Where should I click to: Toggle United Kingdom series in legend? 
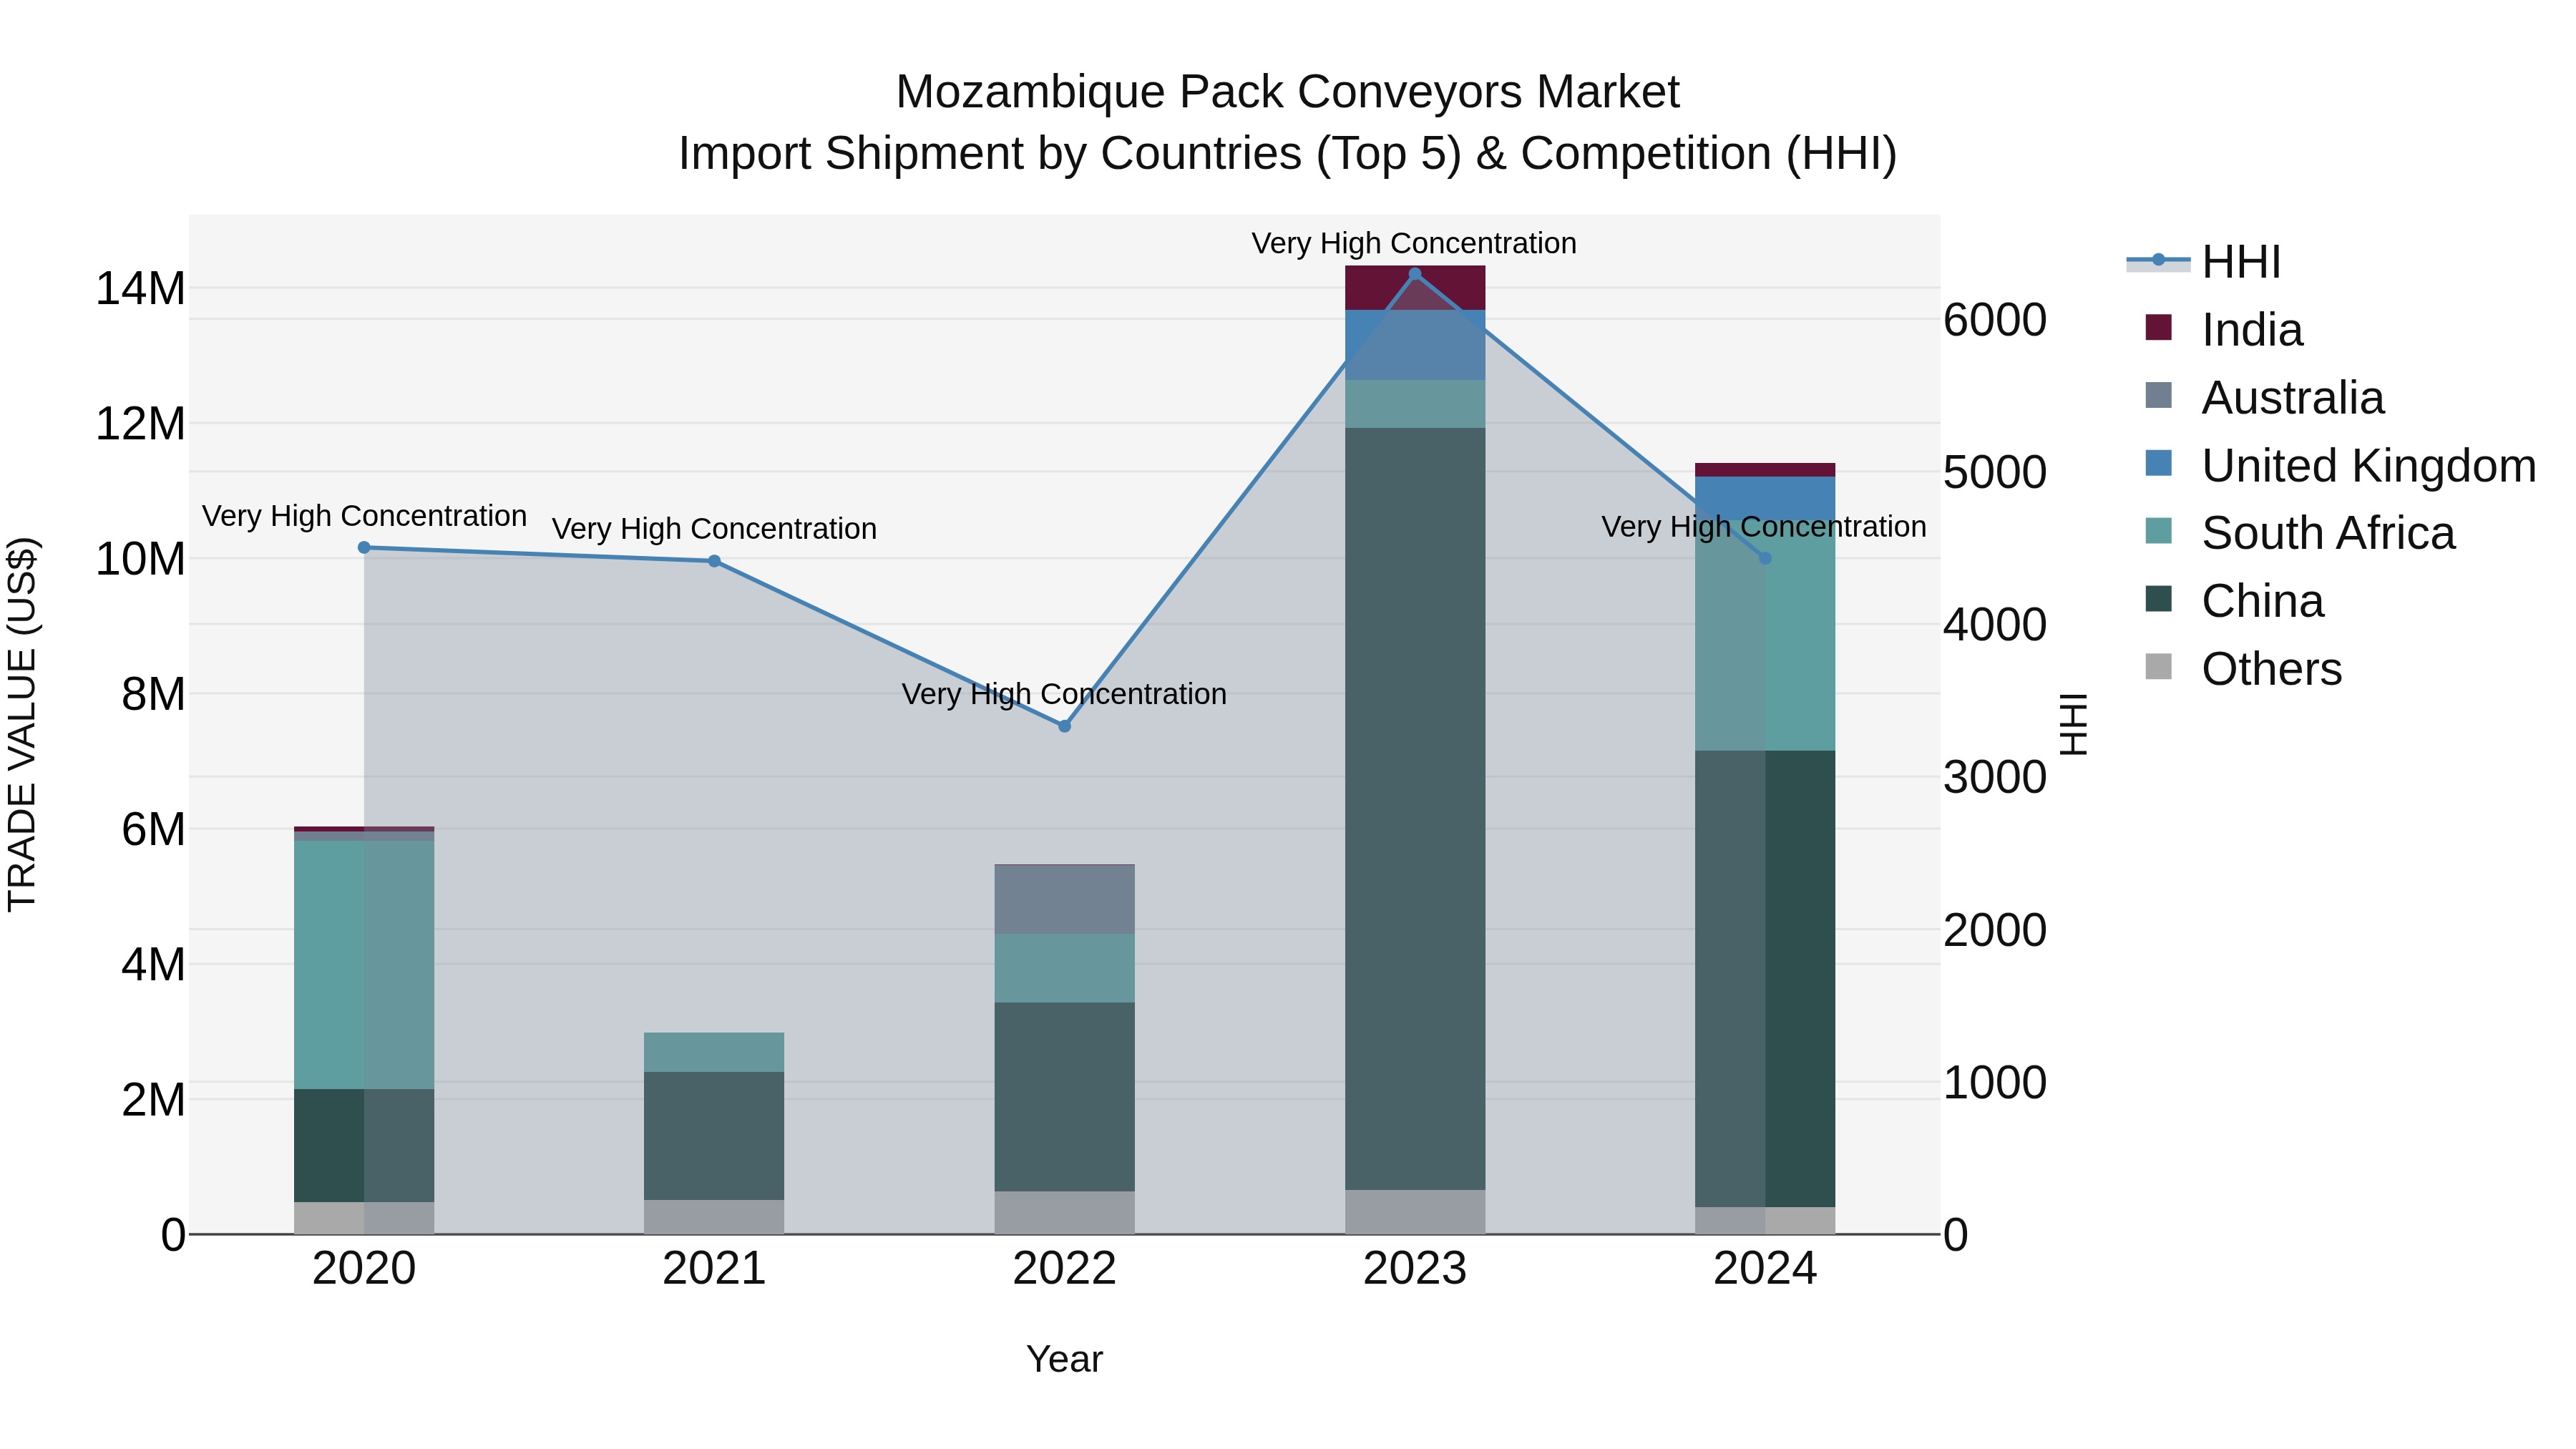[2340, 466]
